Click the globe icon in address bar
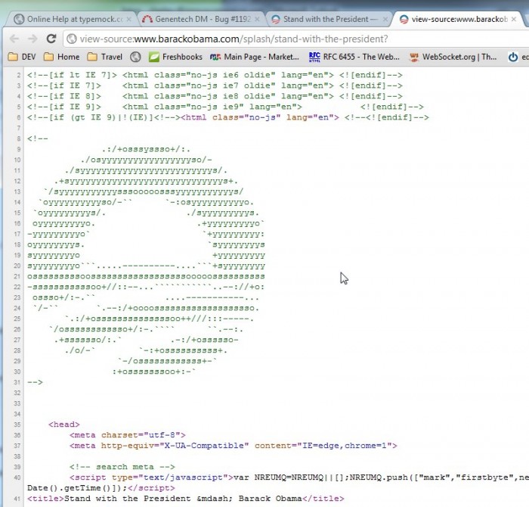The height and width of the screenshot is (507, 529). 71,39
